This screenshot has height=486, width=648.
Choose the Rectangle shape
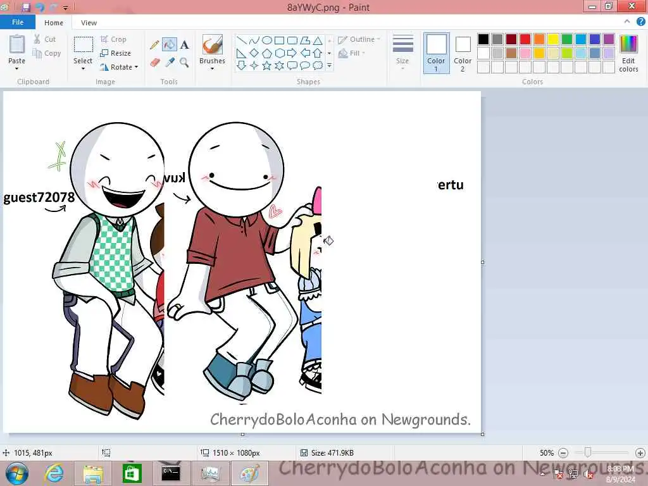279,40
